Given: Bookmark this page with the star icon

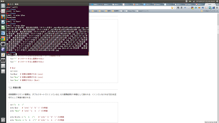Looking at the screenshot, I should (175, 8).
